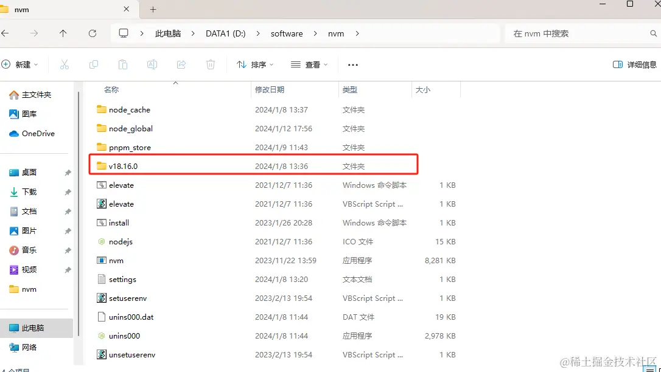Open the 排序 sort dropdown

tap(255, 64)
